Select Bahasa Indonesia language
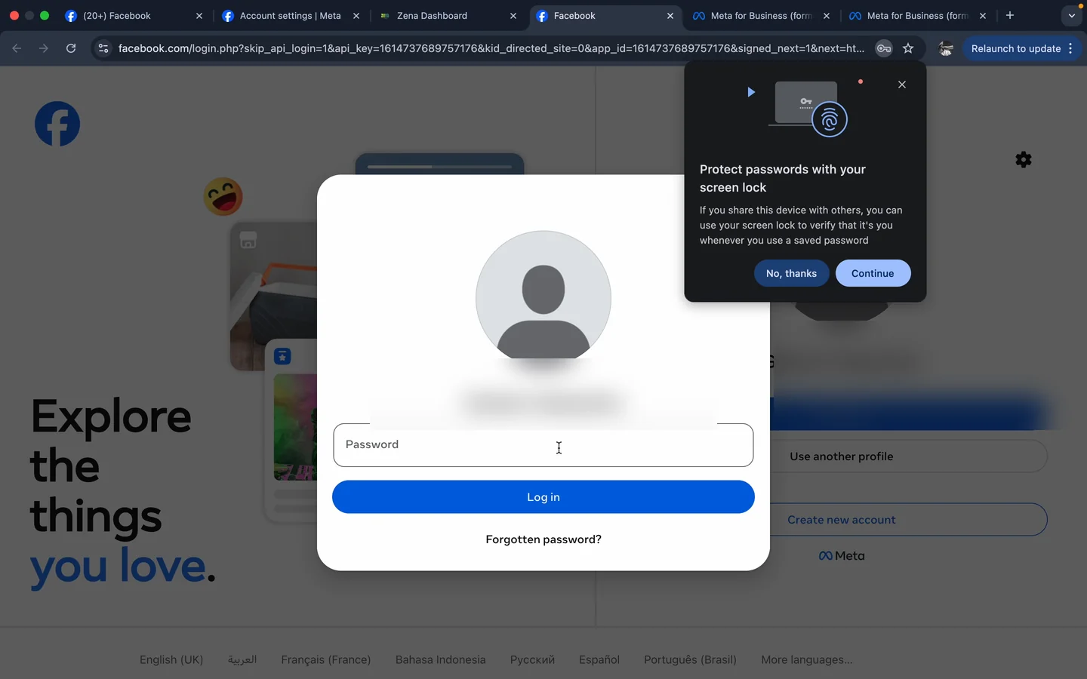 441,659
